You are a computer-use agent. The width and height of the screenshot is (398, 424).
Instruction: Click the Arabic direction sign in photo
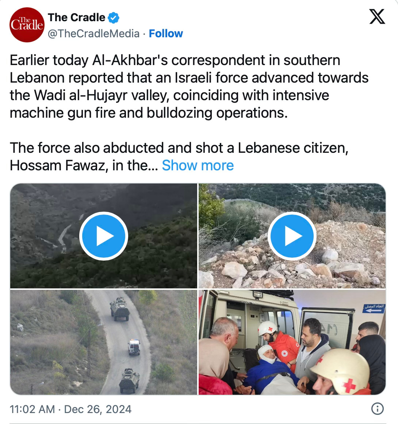[x=374, y=308]
